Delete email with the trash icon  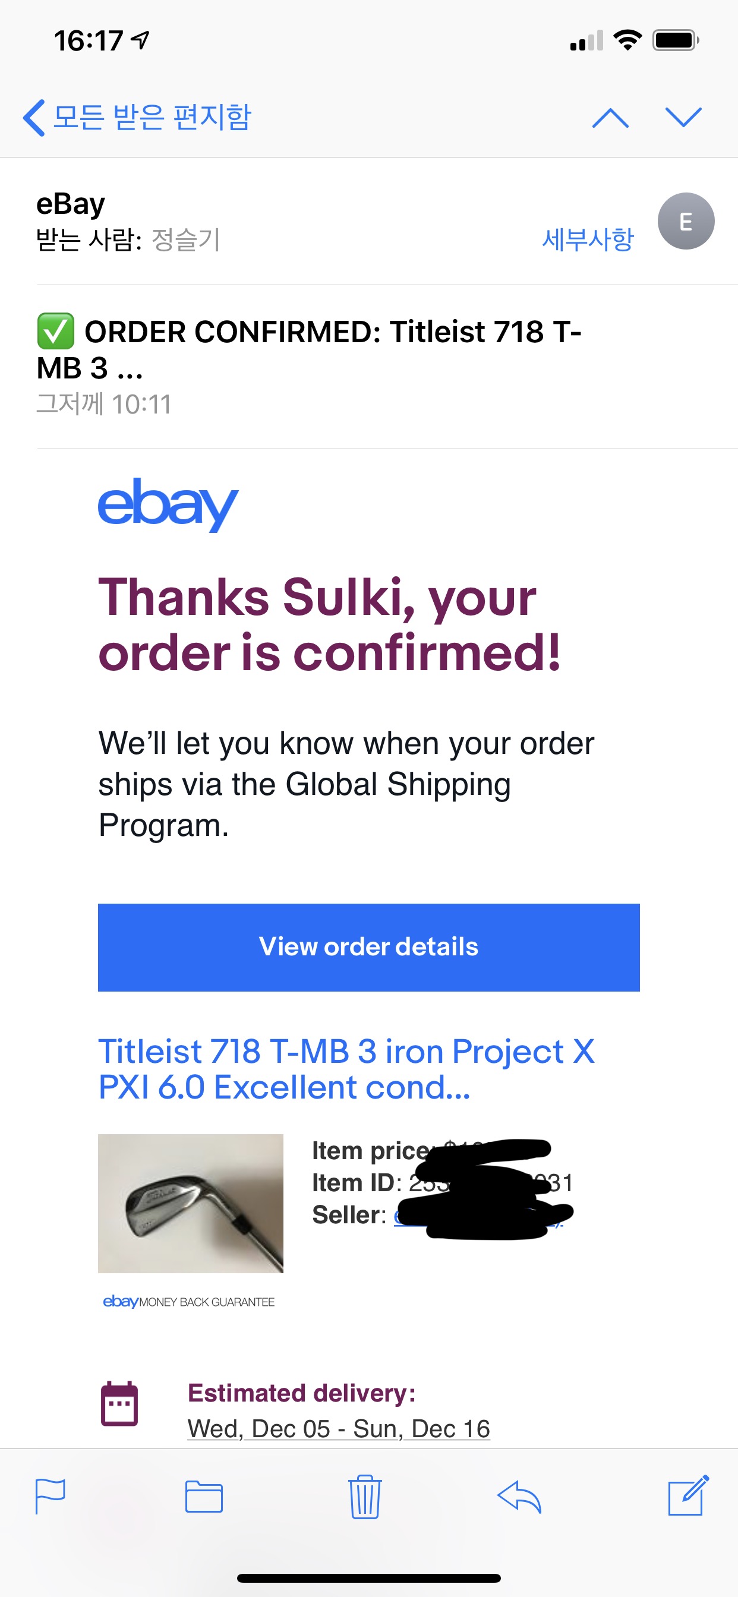click(365, 1496)
